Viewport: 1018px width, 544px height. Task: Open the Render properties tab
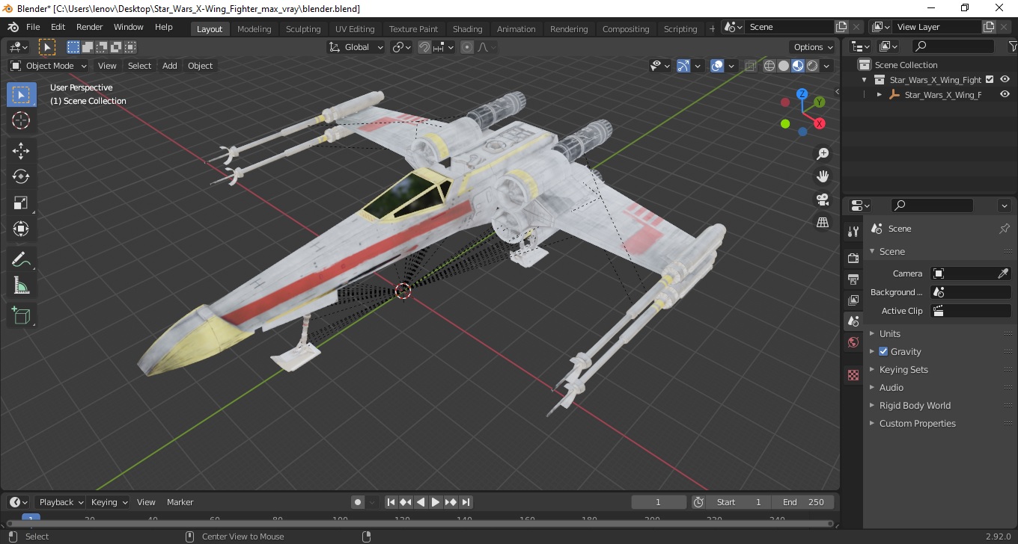tap(853, 258)
